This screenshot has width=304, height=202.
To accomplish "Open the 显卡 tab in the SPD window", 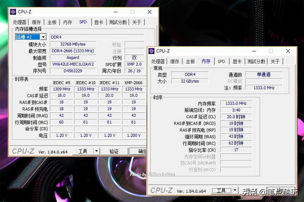I will (99, 22).
